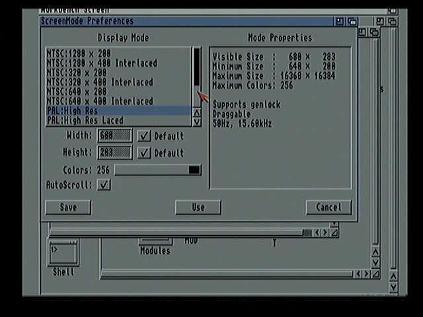Click Display Mode list scroll up arrow

pyautogui.click(x=197, y=113)
